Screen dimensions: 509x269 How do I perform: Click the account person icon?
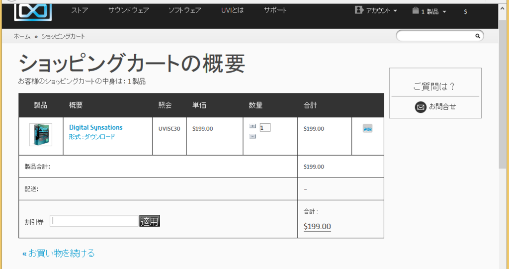(359, 10)
